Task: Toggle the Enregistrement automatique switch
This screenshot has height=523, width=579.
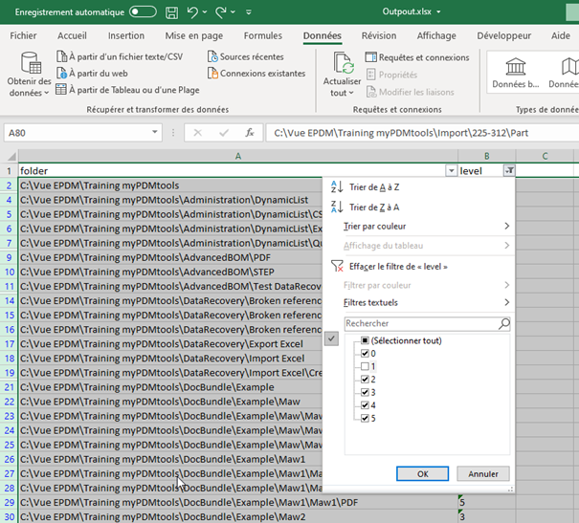Action: click(143, 12)
